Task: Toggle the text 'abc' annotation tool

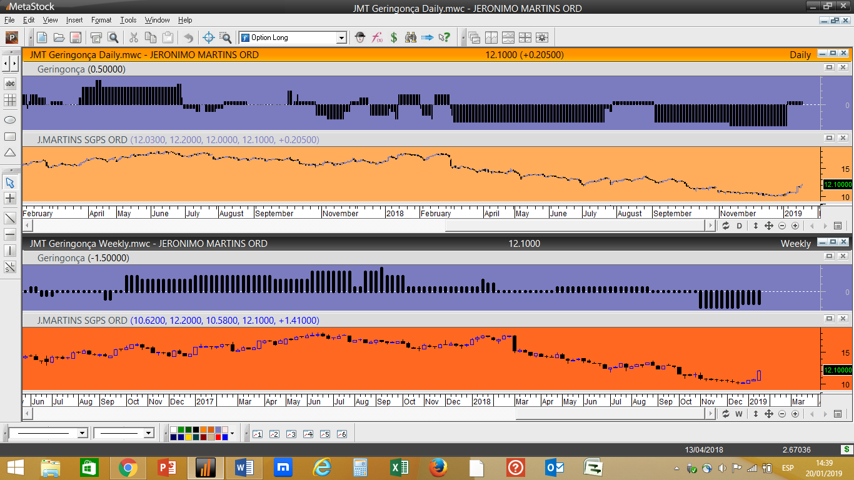Action: point(10,83)
